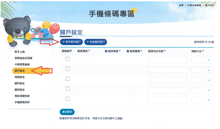Open 手機條碼列印 in the sidebar
This screenshot has height=129, width=220.
point(22,102)
